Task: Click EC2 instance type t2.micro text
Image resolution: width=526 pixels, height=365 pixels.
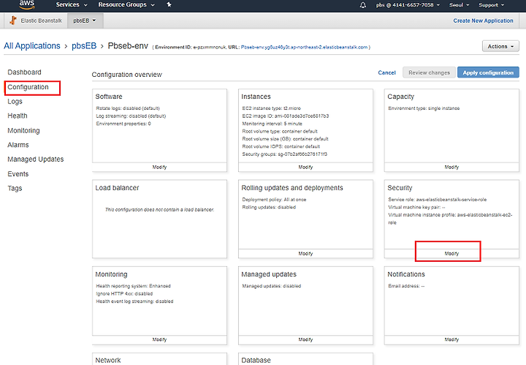Action: [x=271, y=108]
